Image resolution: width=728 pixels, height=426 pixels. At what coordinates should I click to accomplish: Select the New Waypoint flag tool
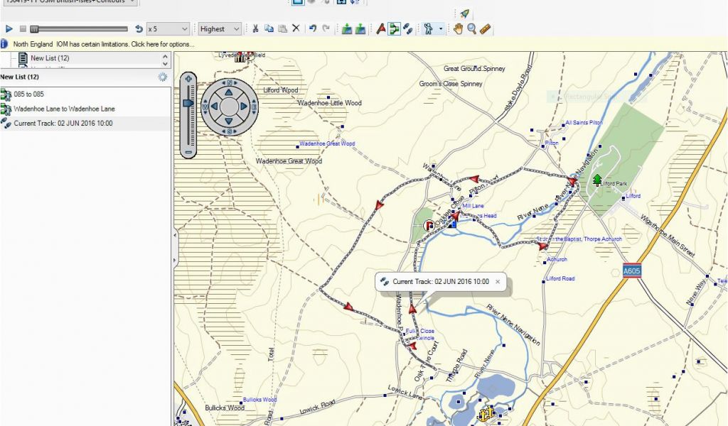[381, 28]
